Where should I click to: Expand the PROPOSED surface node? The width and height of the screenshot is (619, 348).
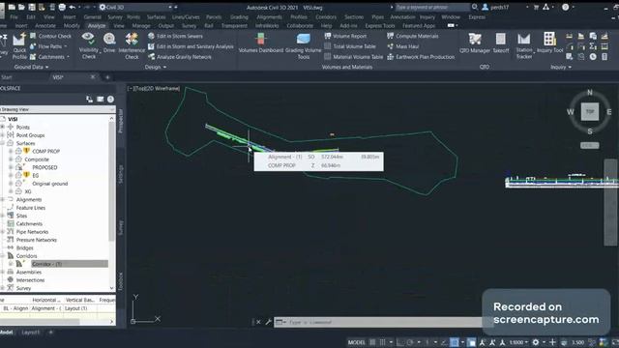(11, 167)
